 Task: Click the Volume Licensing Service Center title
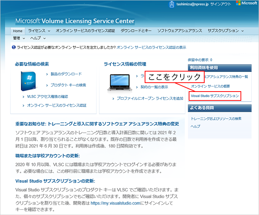(x=75, y=21)
